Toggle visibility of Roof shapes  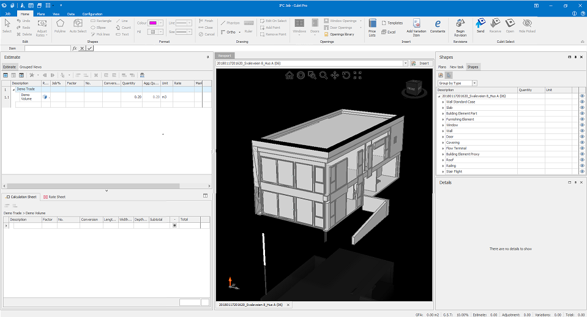coord(582,160)
